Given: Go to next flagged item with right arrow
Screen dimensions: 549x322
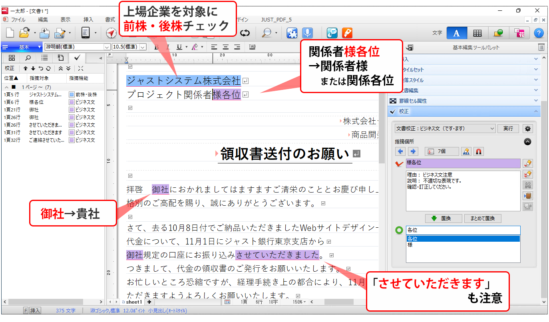Looking at the screenshot, I should click(x=413, y=151).
